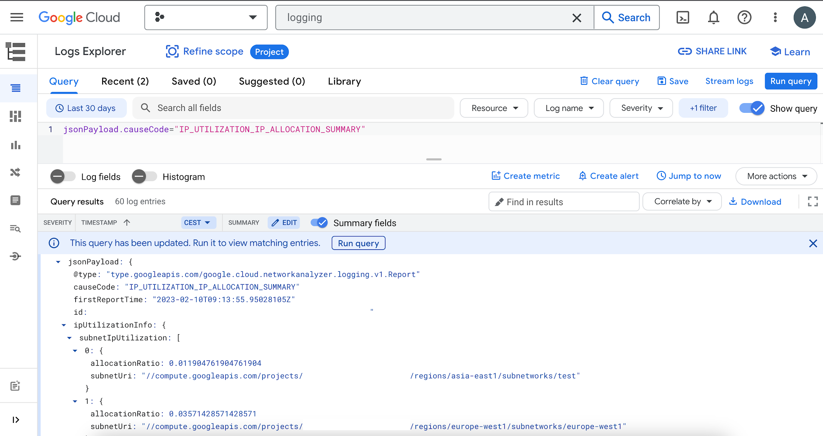Image resolution: width=823 pixels, height=436 pixels.
Task: Click the summary EDIT button
Action: tap(284, 223)
